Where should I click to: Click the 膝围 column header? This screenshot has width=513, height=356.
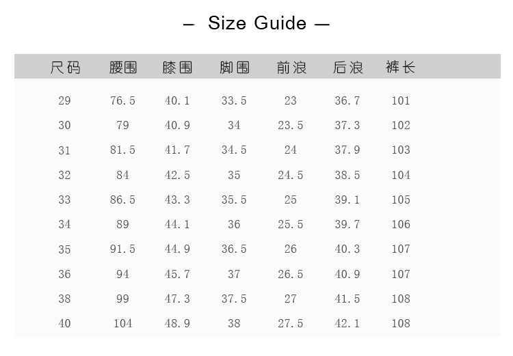[177, 68]
